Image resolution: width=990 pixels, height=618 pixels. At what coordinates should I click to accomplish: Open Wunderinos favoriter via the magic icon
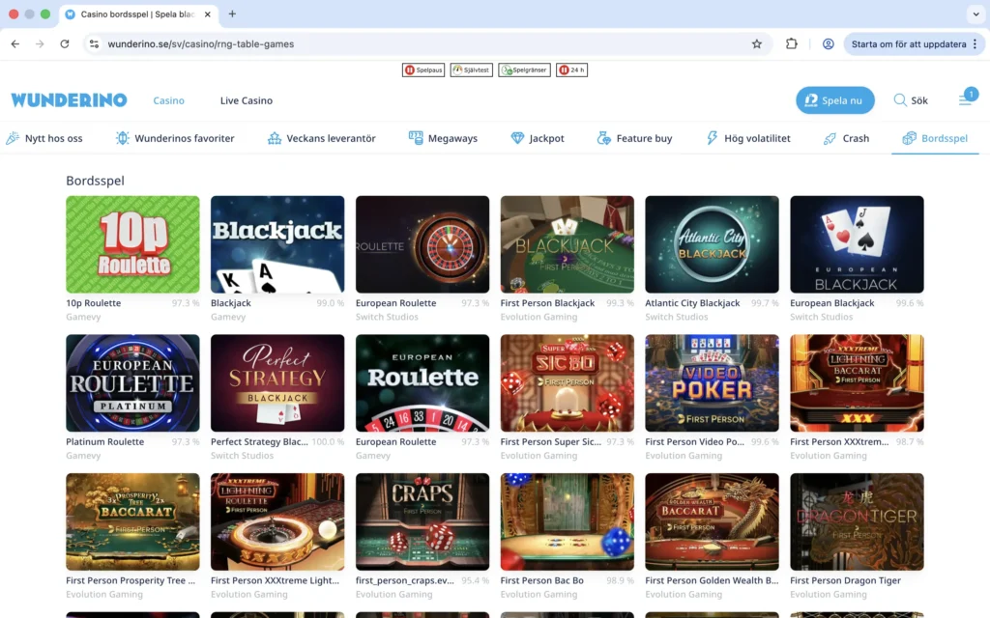click(x=123, y=138)
